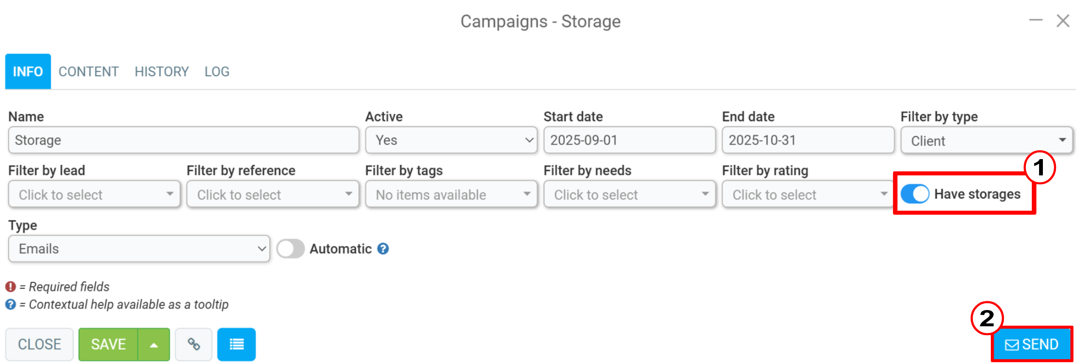Click the Start date field
The image size is (1081, 364).
[x=629, y=140]
